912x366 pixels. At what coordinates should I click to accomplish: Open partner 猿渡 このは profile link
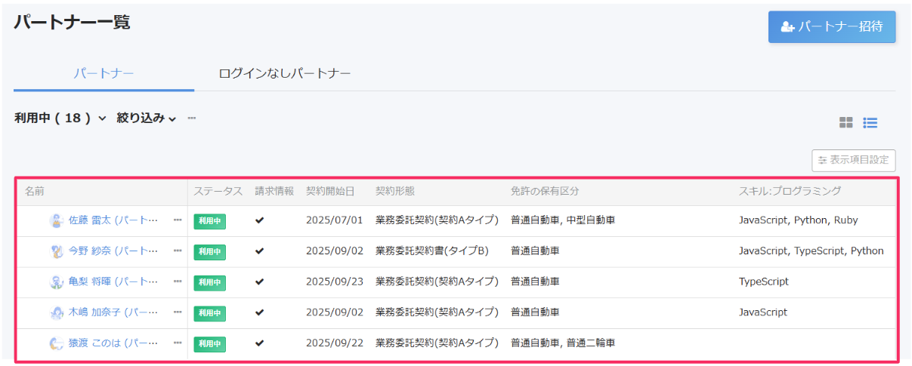[113, 343]
